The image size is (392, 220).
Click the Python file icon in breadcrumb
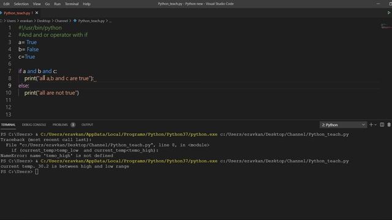click(x=75, y=21)
